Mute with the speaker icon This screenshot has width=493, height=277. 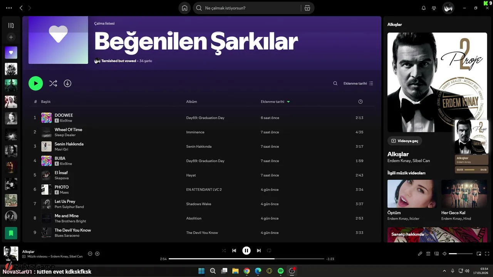coord(444,254)
